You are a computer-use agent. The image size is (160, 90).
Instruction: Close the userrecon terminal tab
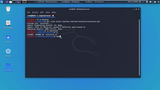53,16
